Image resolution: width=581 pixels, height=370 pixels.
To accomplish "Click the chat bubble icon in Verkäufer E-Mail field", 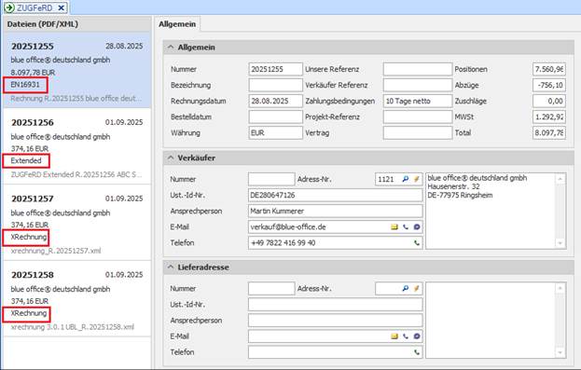I will point(417,227).
